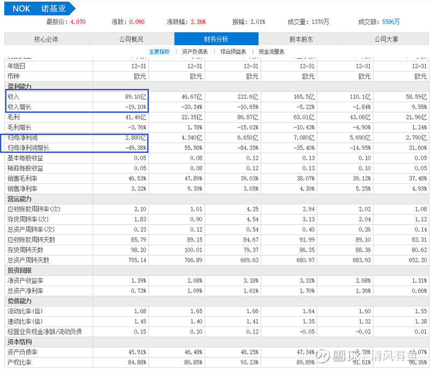The width and height of the screenshot is (430, 369).
Task: Select the 币种 row label
Action: point(13,76)
